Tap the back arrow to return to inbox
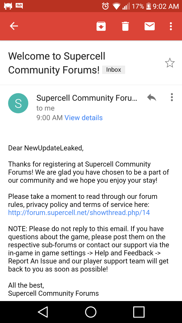The height and width of the screenshot is (323, 182). tap(14, 26)
